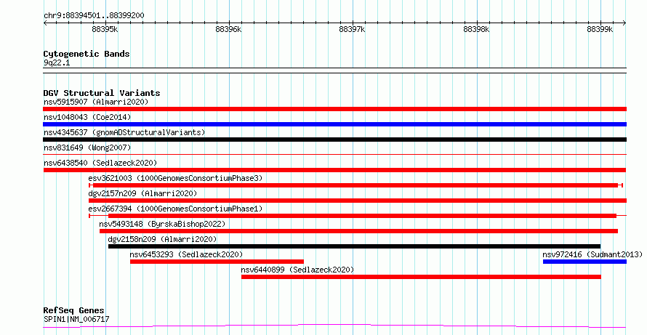Click the 88398k ruler tick label
This screenshot has width=647, height=335.
pyautogui.click(x=476, y=29)
